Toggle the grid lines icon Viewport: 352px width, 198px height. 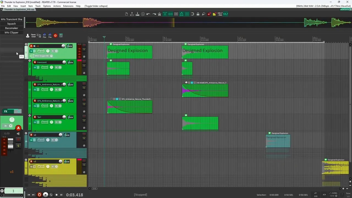pyautogui.click(x=187, y=14)
